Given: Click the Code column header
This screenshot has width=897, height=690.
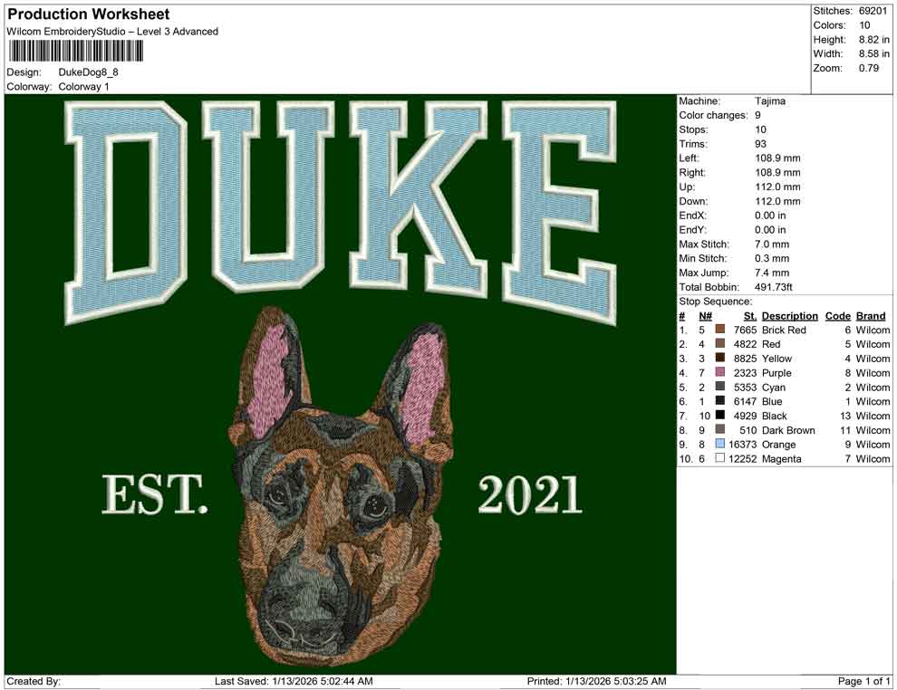Looking at the screenshot, I should coord(838,315).
